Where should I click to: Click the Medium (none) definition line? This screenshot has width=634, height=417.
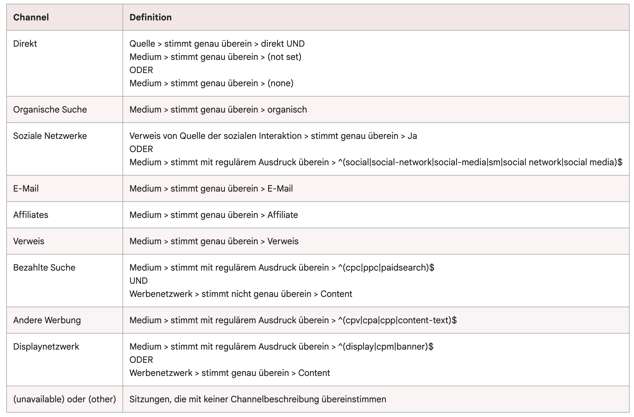211,83
